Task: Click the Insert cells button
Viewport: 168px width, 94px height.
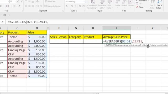Action: click(x=118, y=4)
